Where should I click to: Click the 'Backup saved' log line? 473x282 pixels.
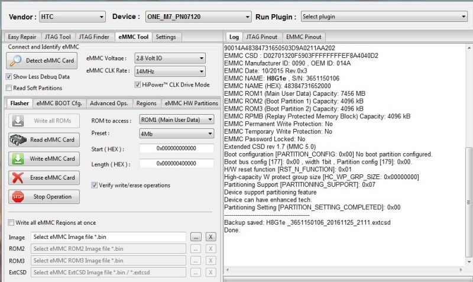(x=307, y=222)
